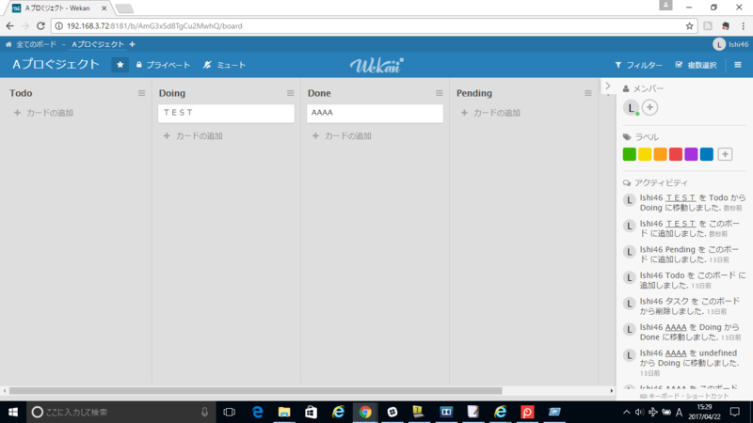Show hidden system tray icons
753x423 pixels.
coord(626,412)
